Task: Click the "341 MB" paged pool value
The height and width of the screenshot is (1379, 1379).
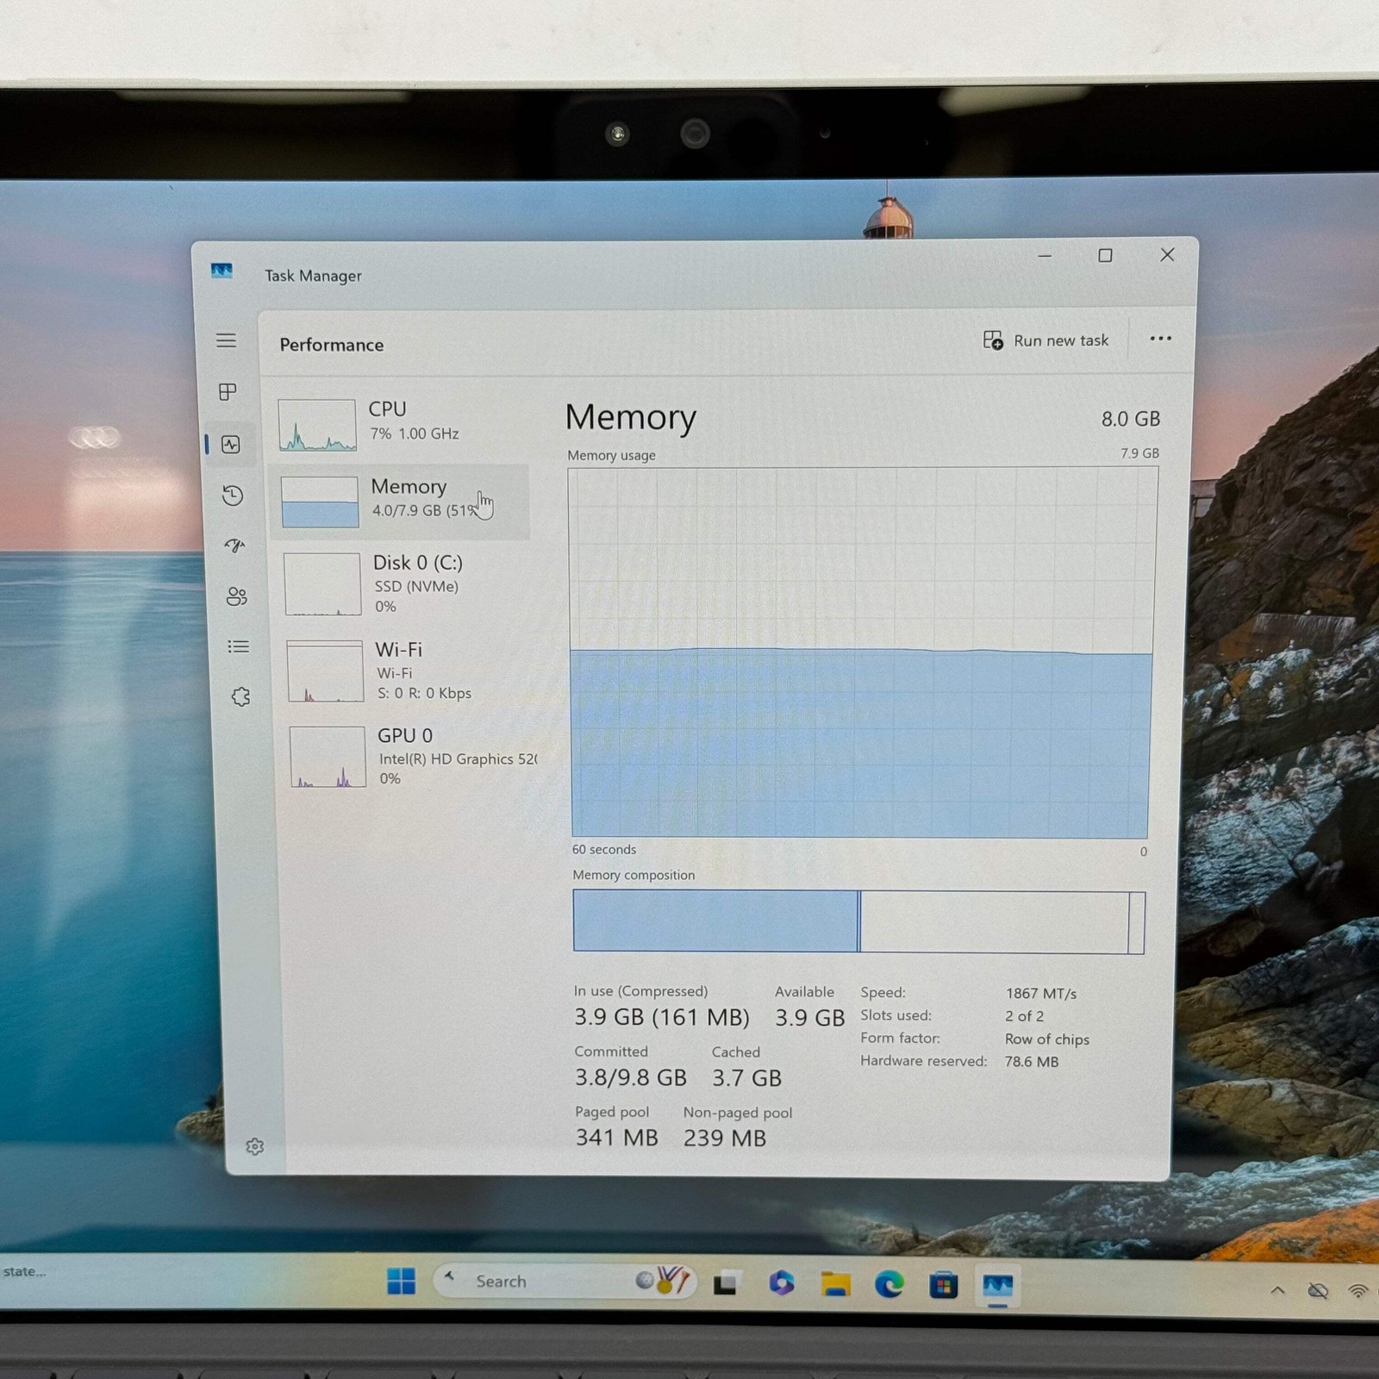Action: (617, 1138)
